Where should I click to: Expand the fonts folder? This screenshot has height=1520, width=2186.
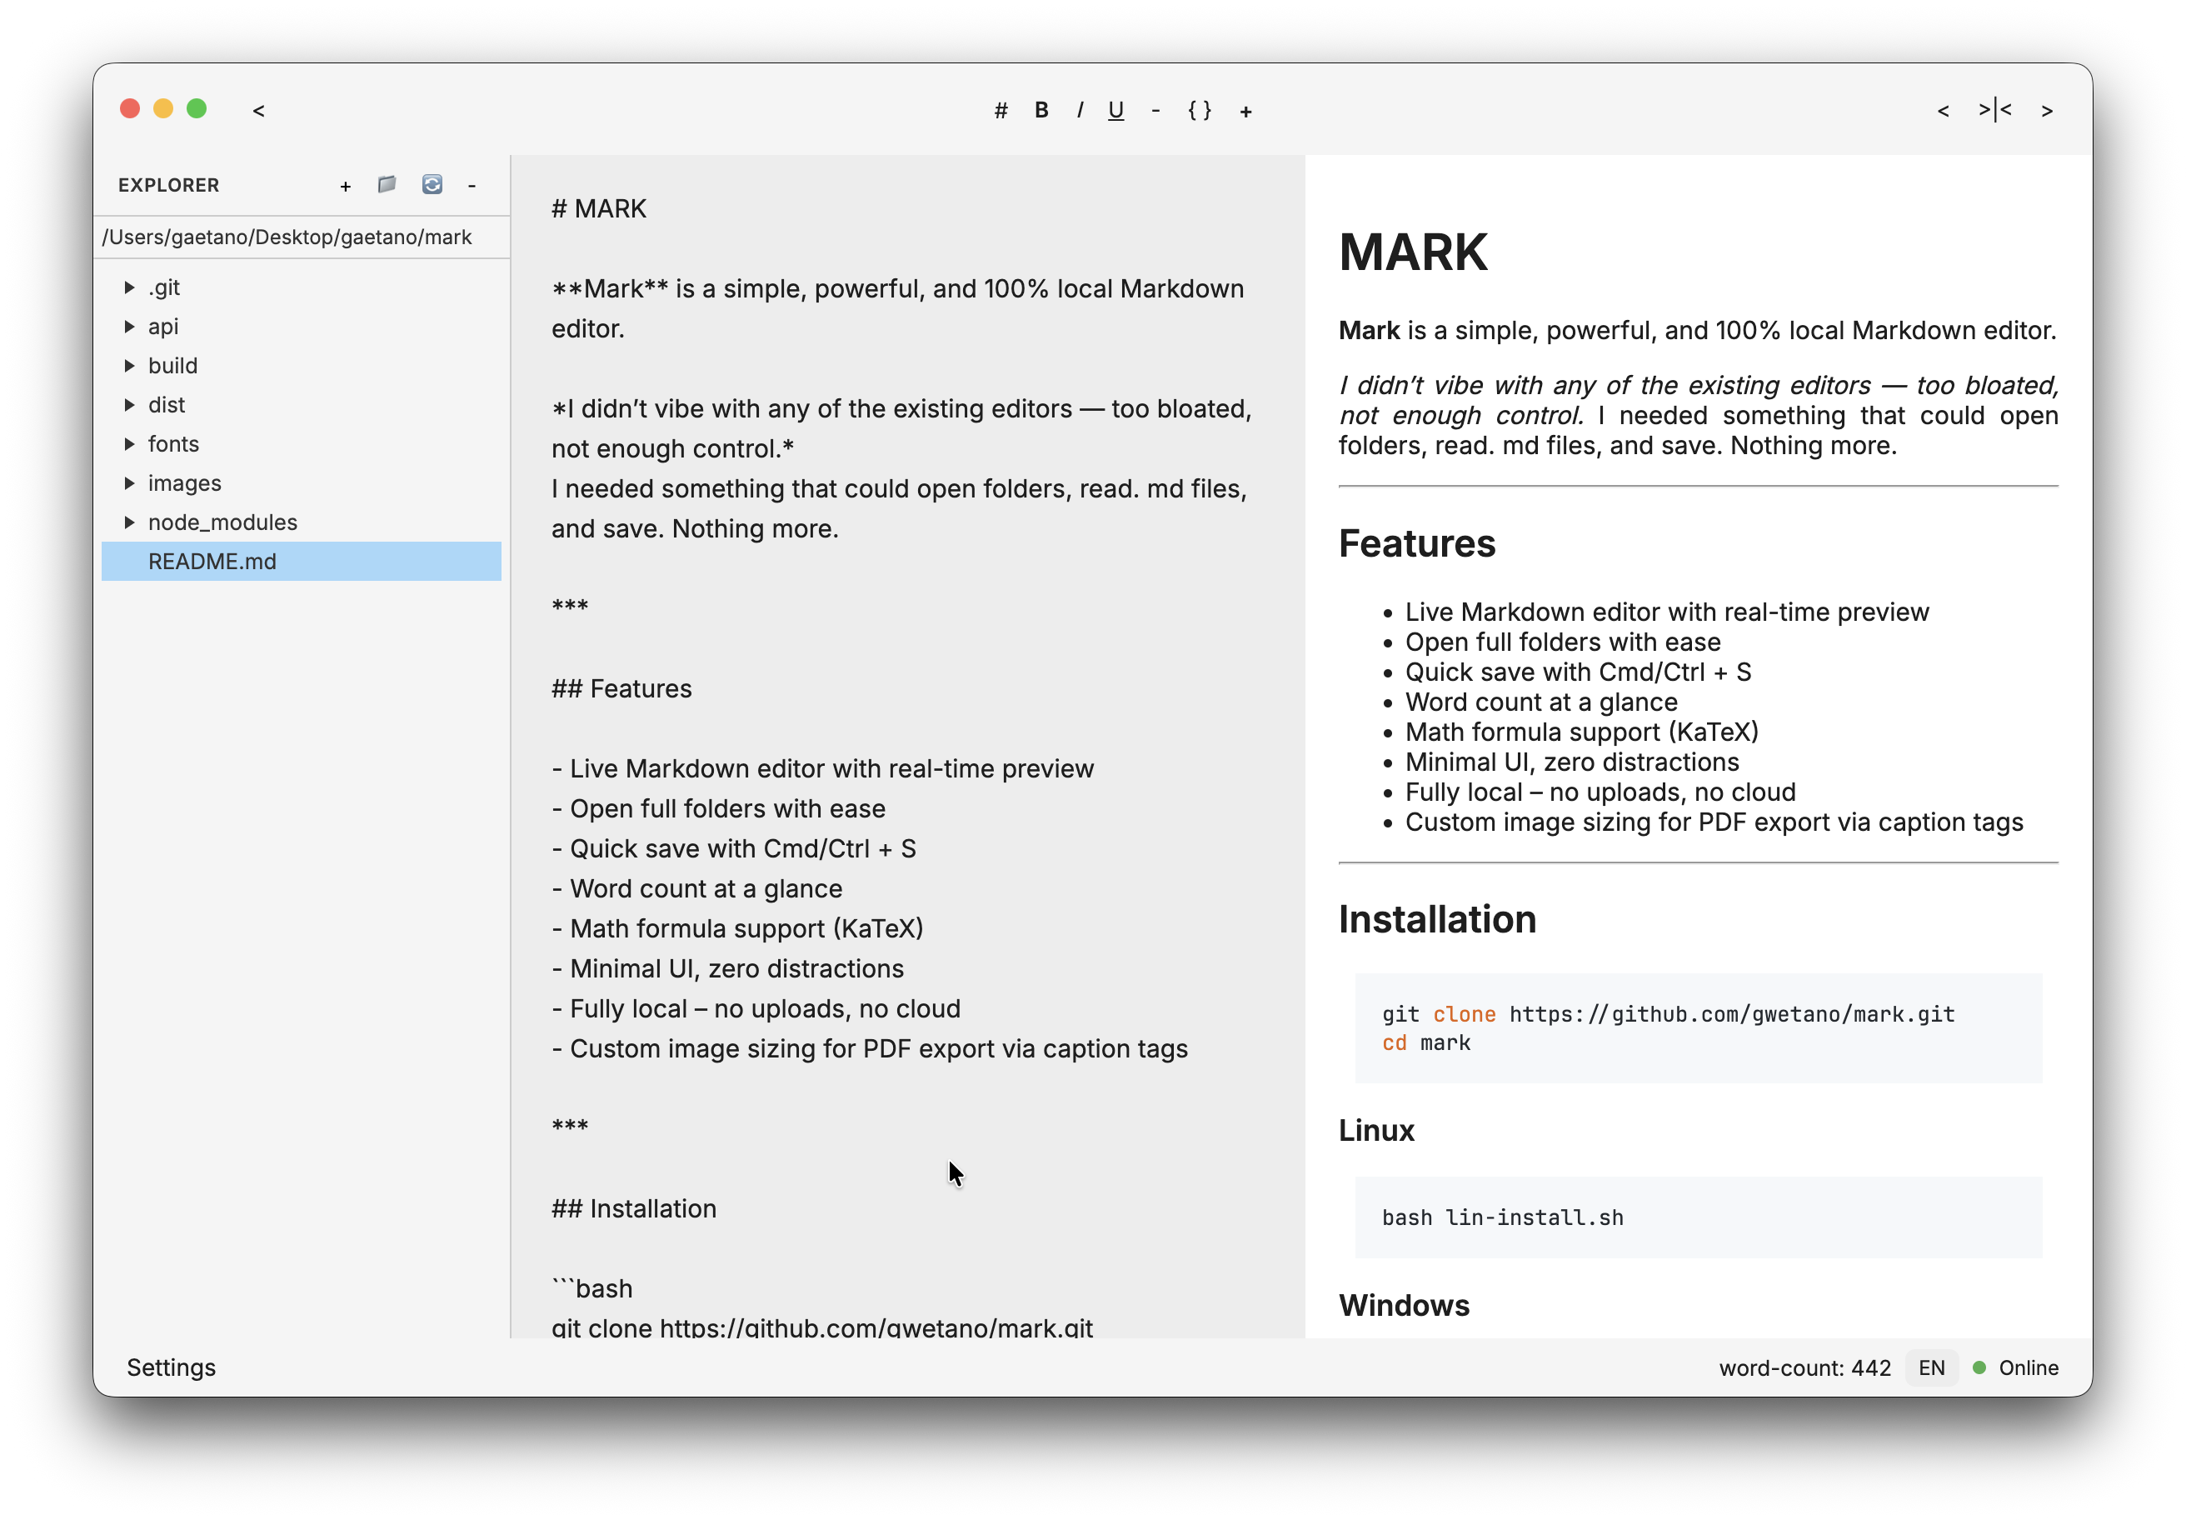[128, 444]
